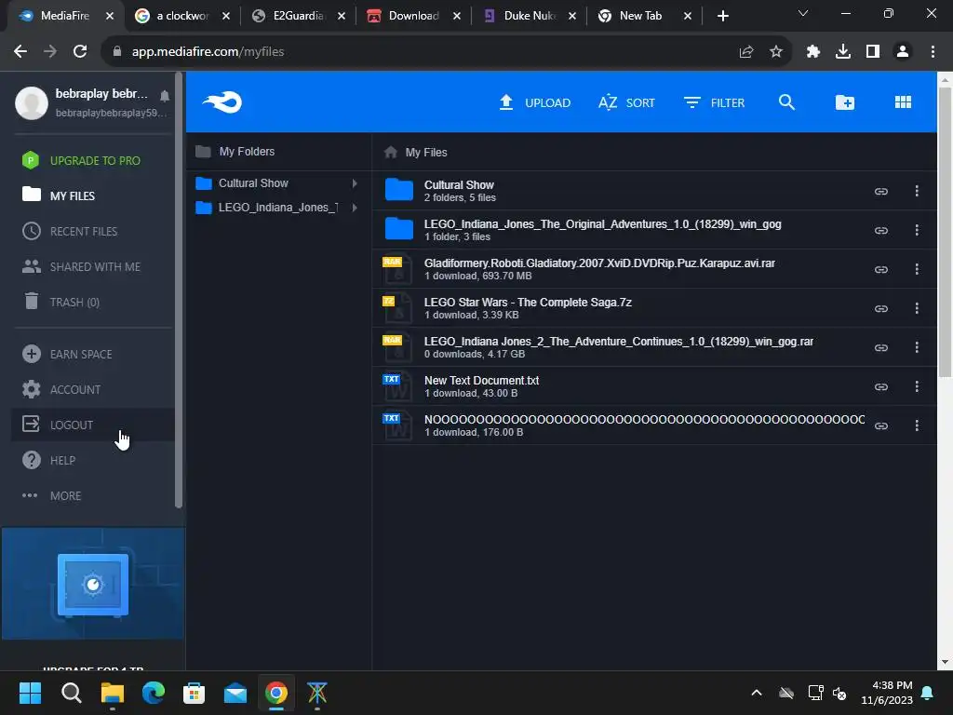
Task: Select Gladiformery.Roboti.Gladiatory rar file name
Action: (599, 263)
